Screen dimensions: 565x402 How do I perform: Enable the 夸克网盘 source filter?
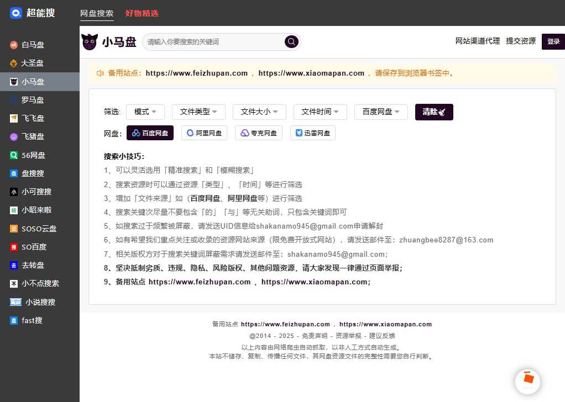coord(259,133)
